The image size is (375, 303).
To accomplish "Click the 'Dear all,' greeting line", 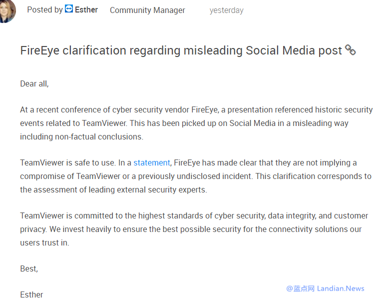I will [x=34, y=84].
